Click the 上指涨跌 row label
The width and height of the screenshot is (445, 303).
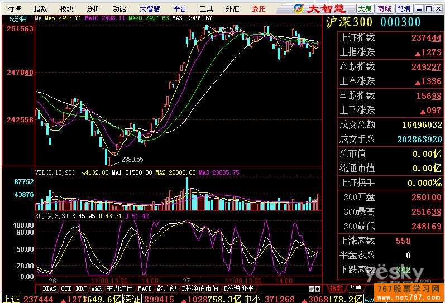pos(357,52)
